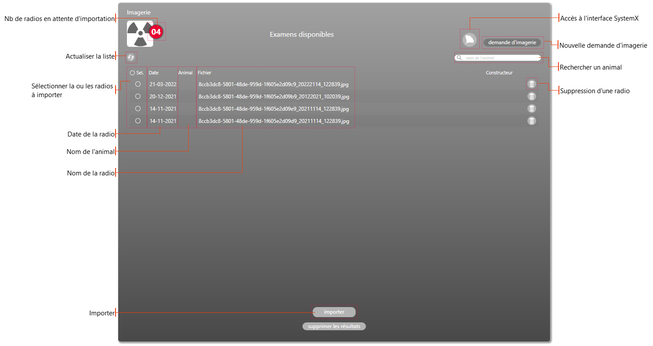Click the demande d'imagerie button
Viewport: 653px width, 346px height.
512,42
